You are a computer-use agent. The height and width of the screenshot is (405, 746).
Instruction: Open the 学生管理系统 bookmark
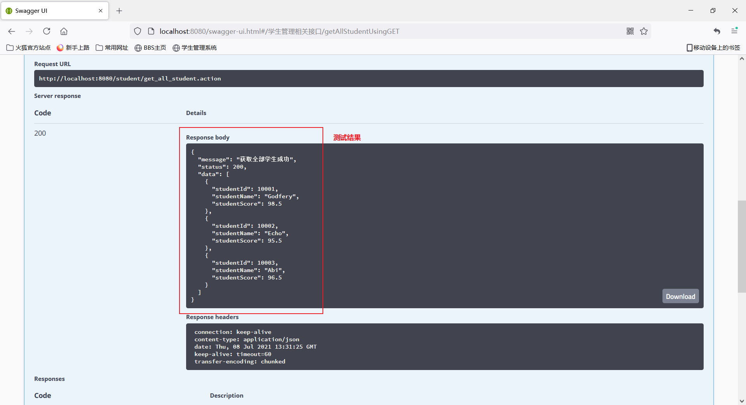pos(195,47)
